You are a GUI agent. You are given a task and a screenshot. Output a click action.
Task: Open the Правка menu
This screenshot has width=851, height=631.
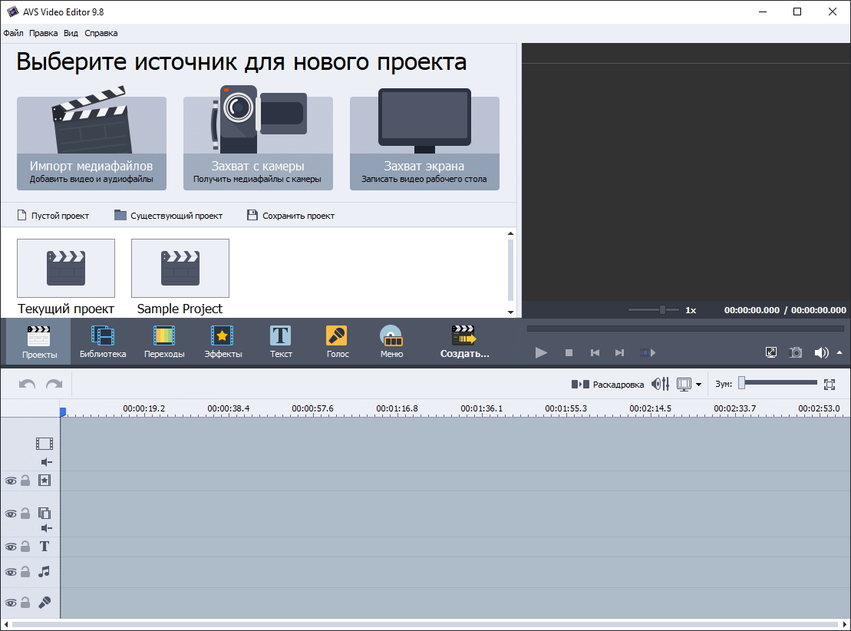[43, 33]
